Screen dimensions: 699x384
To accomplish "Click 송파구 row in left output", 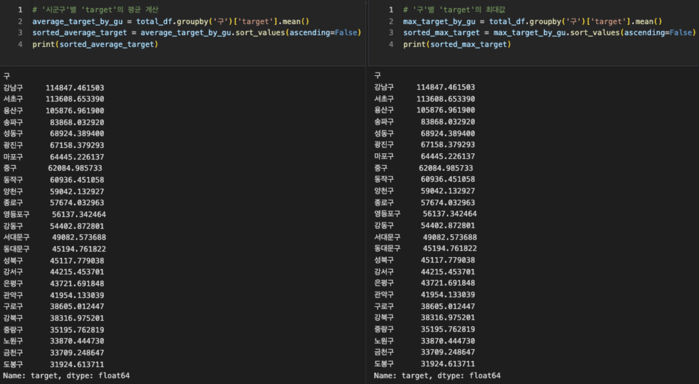I will (54, 123).
